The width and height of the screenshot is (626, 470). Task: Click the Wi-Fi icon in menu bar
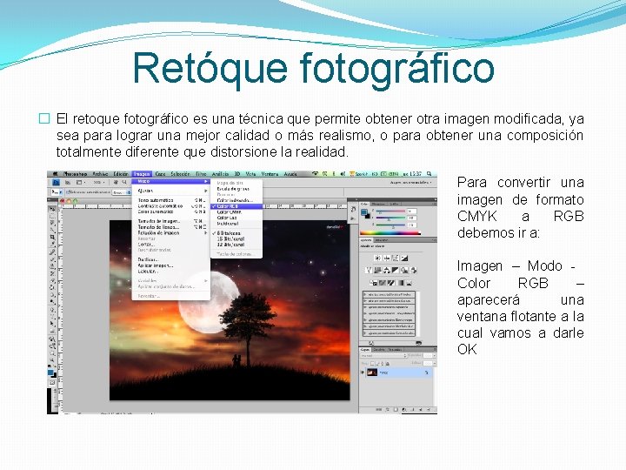(x=315, y=174)
